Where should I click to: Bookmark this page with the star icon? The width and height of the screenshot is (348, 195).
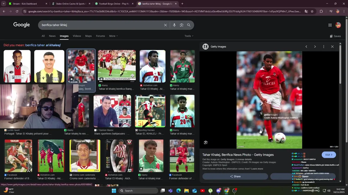pos(312,11)
